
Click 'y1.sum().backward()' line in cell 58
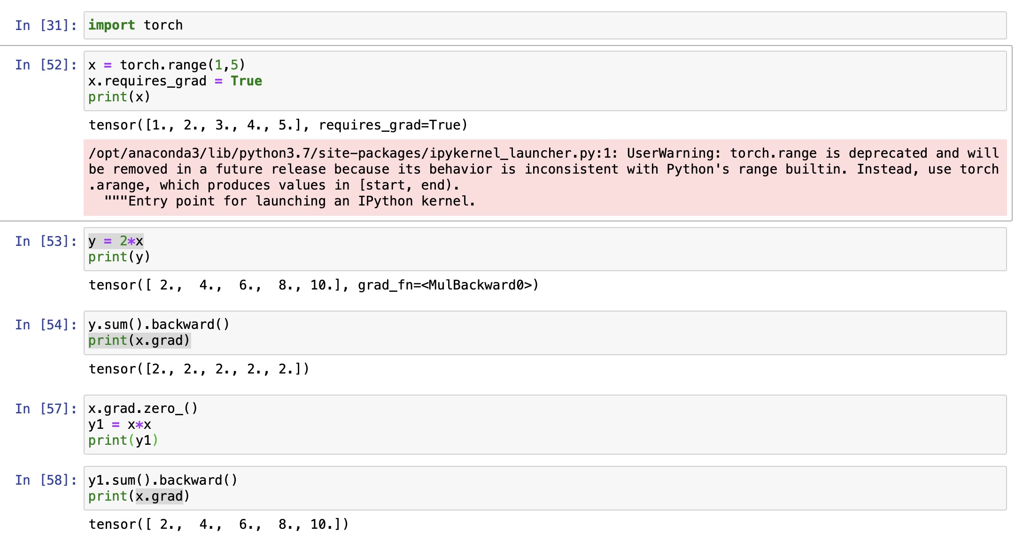163,480
